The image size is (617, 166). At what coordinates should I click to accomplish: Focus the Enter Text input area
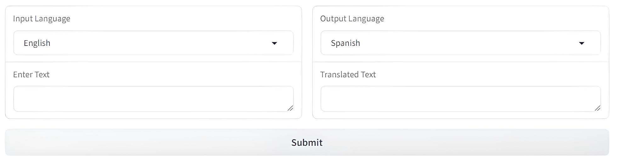[153, 99]
